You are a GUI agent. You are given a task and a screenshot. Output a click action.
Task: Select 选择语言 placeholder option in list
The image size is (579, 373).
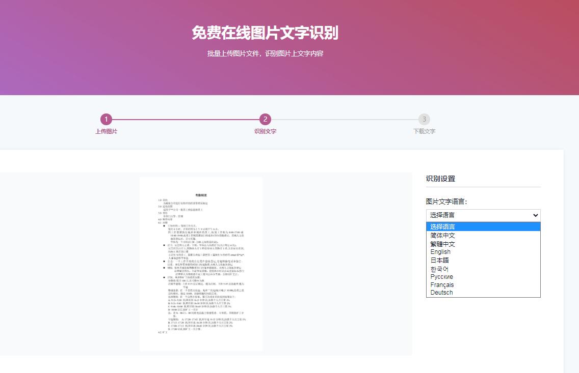point(483,226)
